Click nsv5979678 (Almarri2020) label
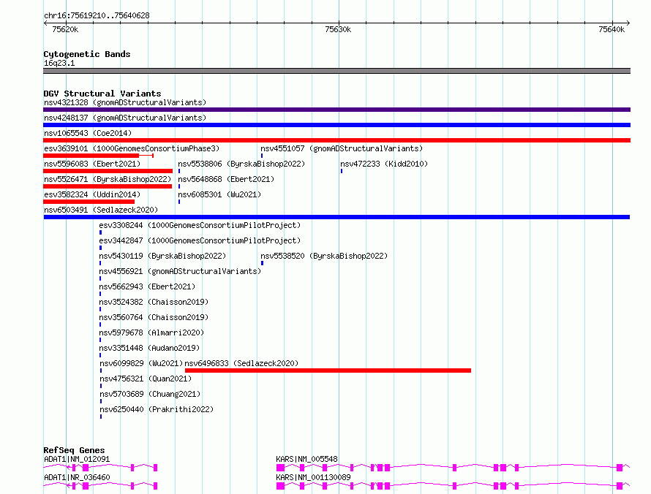The image size is (651, 494). click(x=151, y=332)
